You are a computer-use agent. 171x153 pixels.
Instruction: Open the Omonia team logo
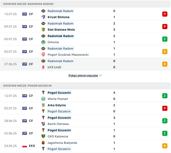[x=43, y=42]
